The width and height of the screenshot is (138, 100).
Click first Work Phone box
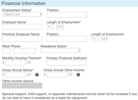tap(7, 51)
